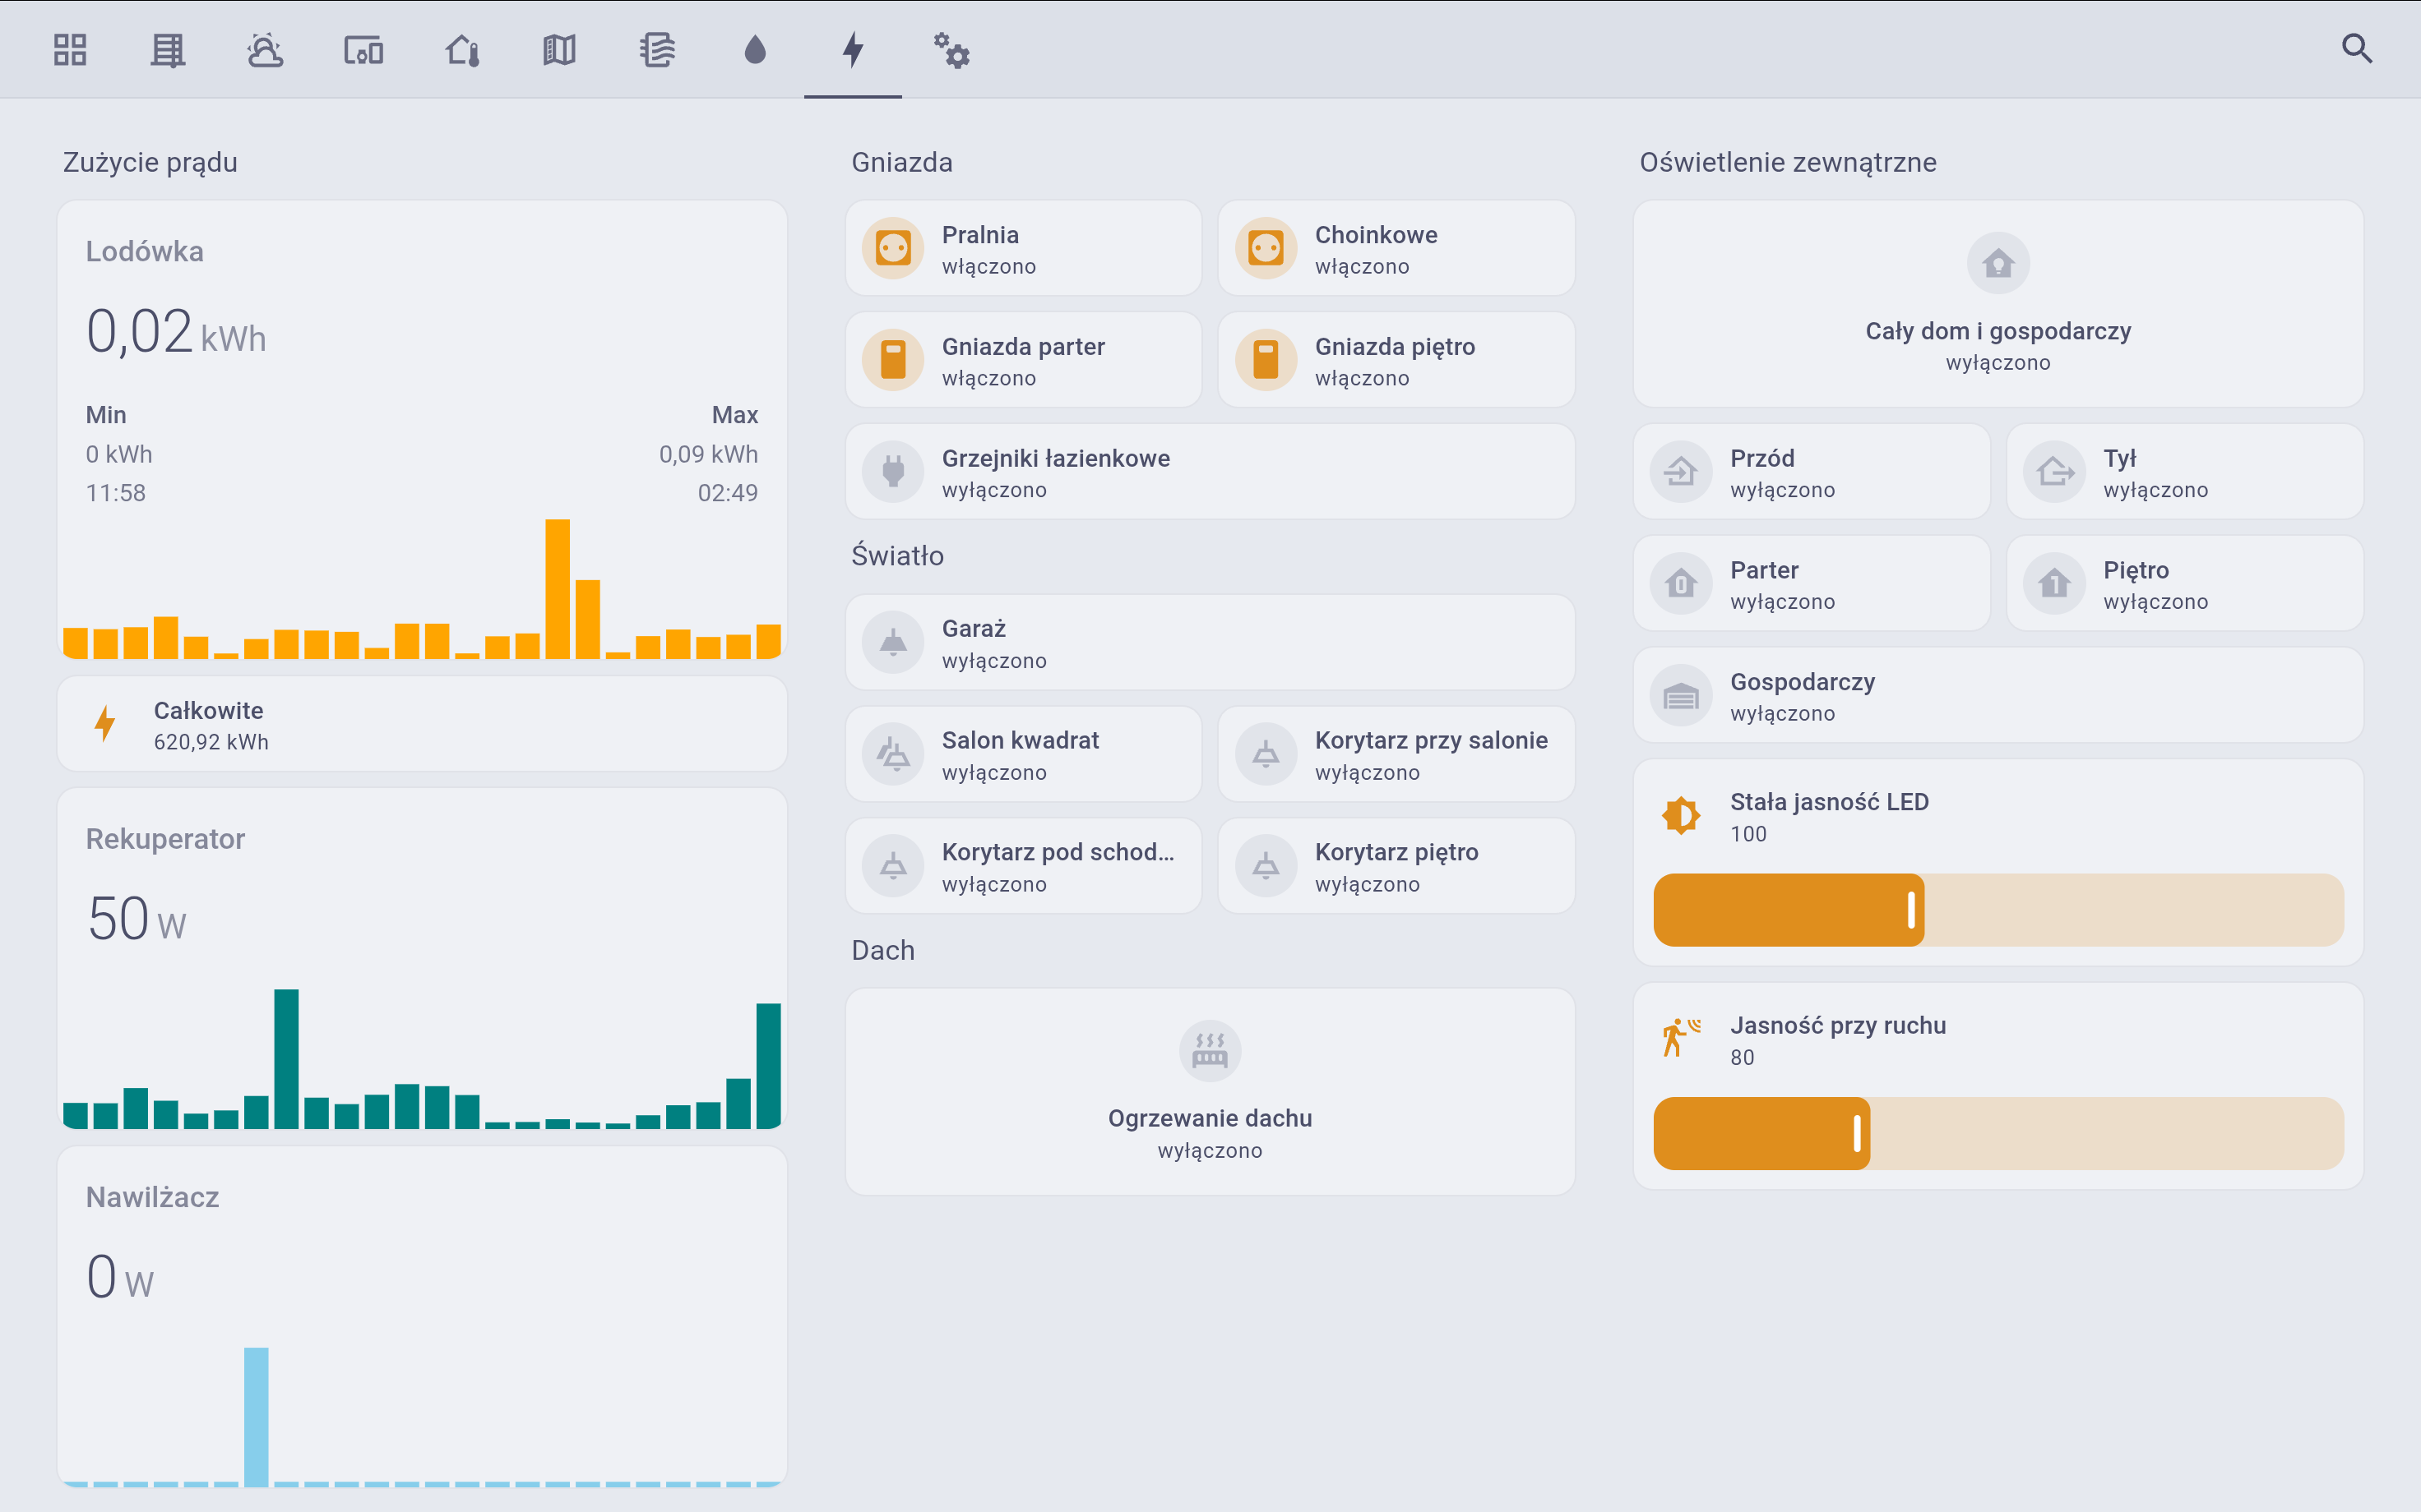Open the weather tab
The width and height of the screenshot is (2421, 1512).
click(265, 49)
